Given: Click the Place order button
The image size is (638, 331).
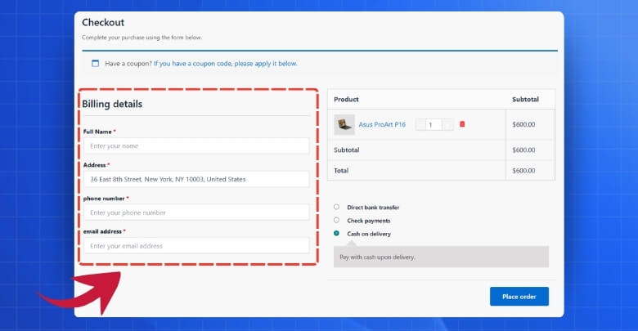Looking at the screenshot, I should point(519,297).
